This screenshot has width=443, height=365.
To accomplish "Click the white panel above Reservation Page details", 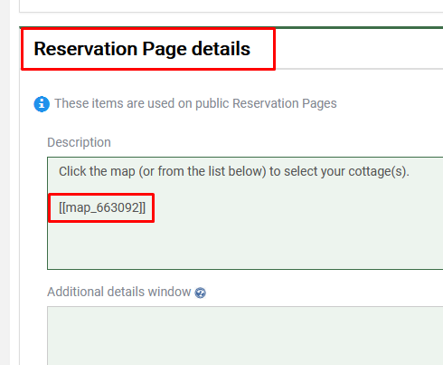I will pos(231,5).
